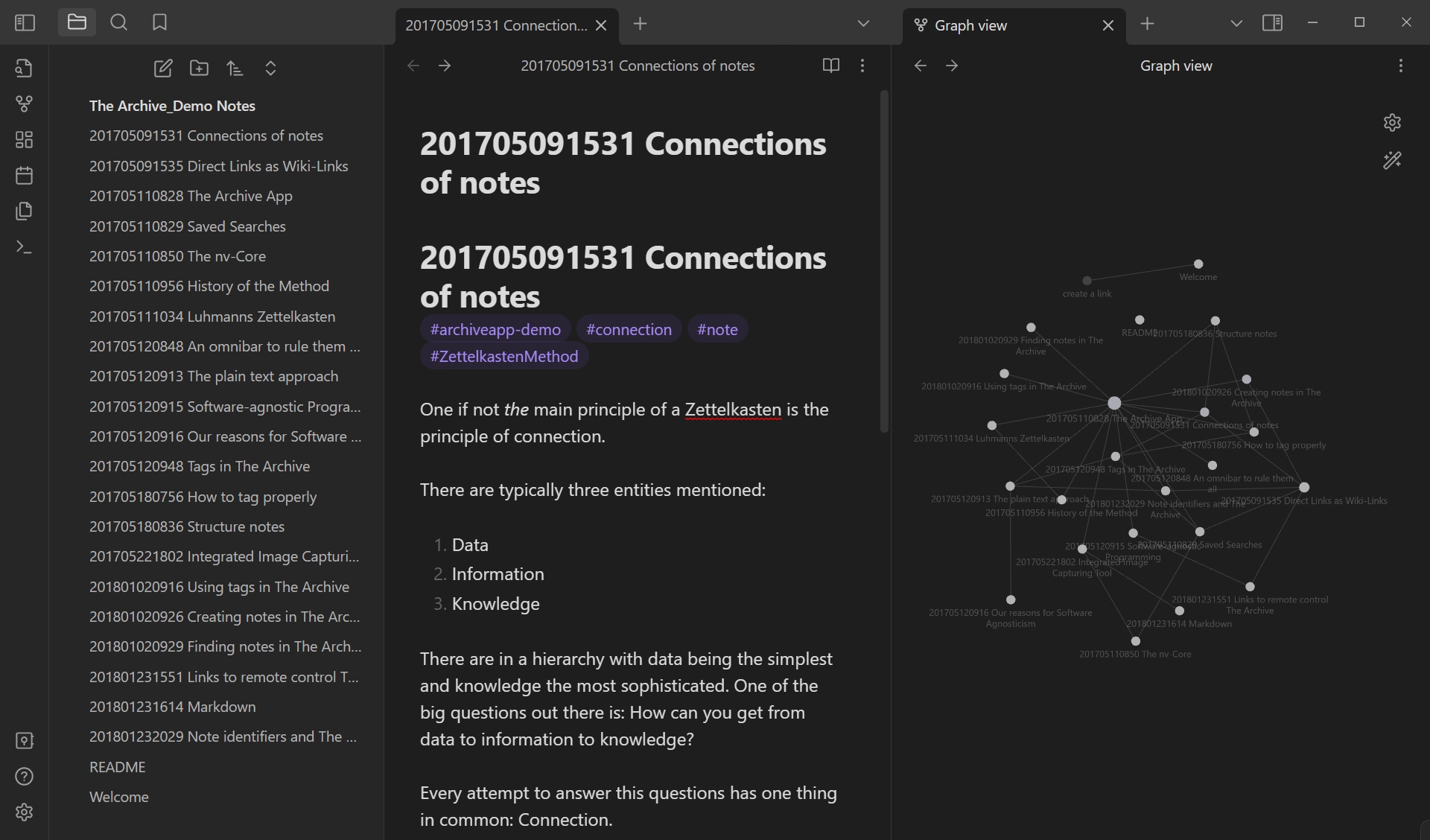The height and width of the screenshot is (840, 1430).
Task: Open the bookmarks sidebar tab
Action: click(x=159, y=22)
